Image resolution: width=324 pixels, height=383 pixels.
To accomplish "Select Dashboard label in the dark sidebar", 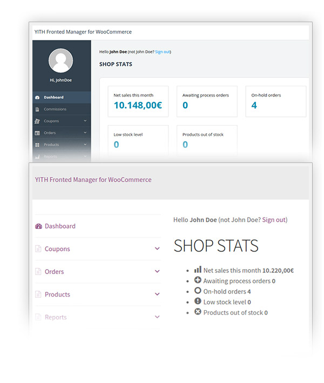I will pyautogui.click(x=53, y=98).
